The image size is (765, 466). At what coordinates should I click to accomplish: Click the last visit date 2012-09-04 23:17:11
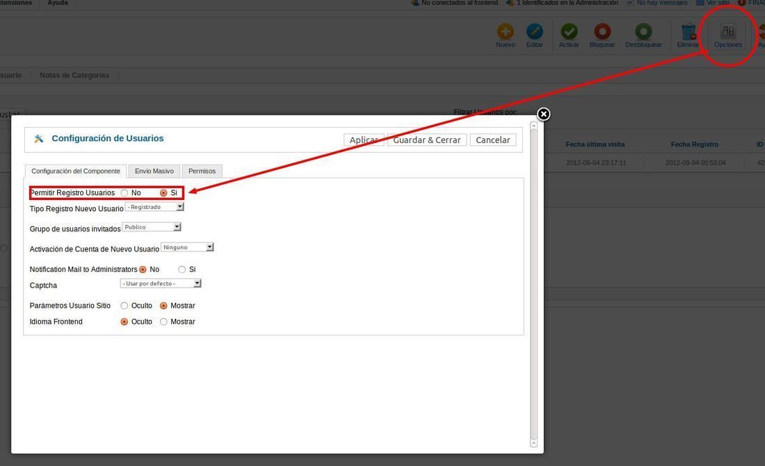[596, 163]
